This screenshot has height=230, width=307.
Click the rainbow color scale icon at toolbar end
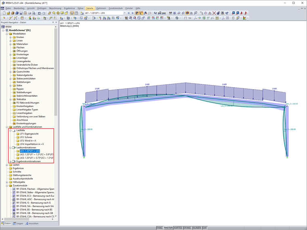click(x=244, y=18)
